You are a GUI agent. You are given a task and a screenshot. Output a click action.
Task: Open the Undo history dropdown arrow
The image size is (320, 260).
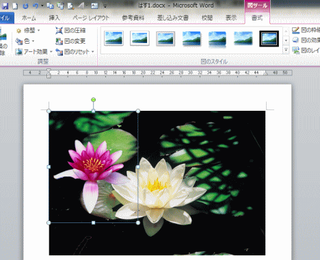point(42,6)
